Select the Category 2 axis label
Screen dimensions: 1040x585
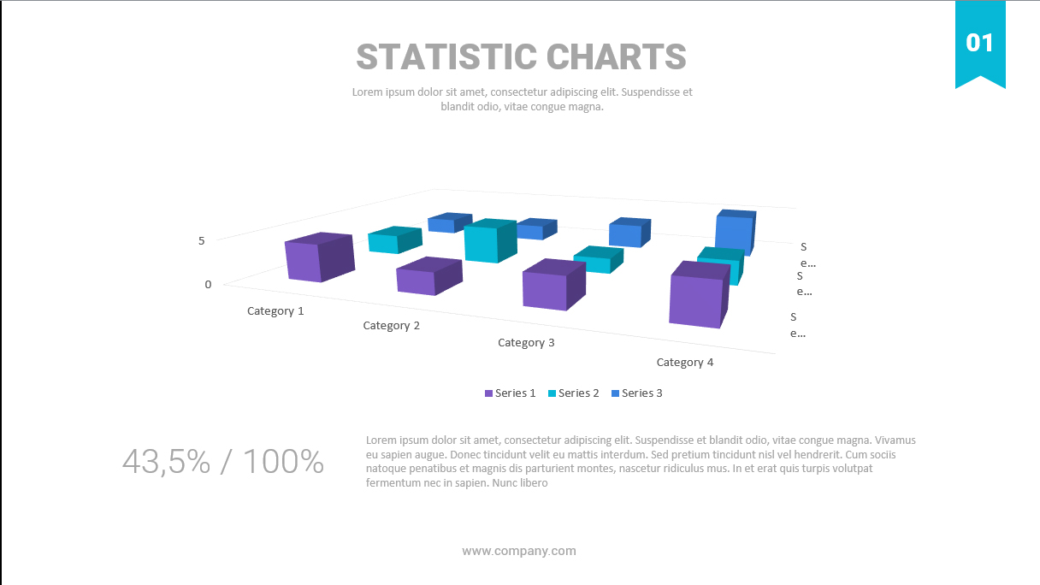[x=391, y=326]
